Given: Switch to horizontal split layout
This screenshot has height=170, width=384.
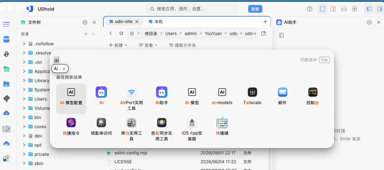Looking at the screenshot, I should pos(343,9).
